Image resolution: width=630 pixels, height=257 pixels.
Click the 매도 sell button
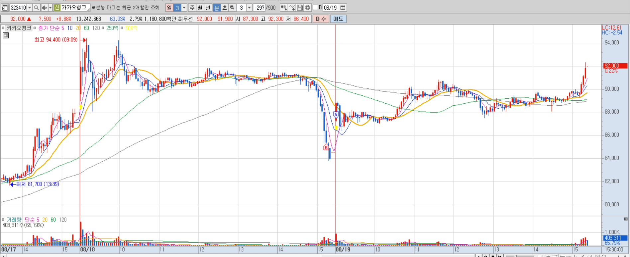pyautogui.click(x=338, y=19)
